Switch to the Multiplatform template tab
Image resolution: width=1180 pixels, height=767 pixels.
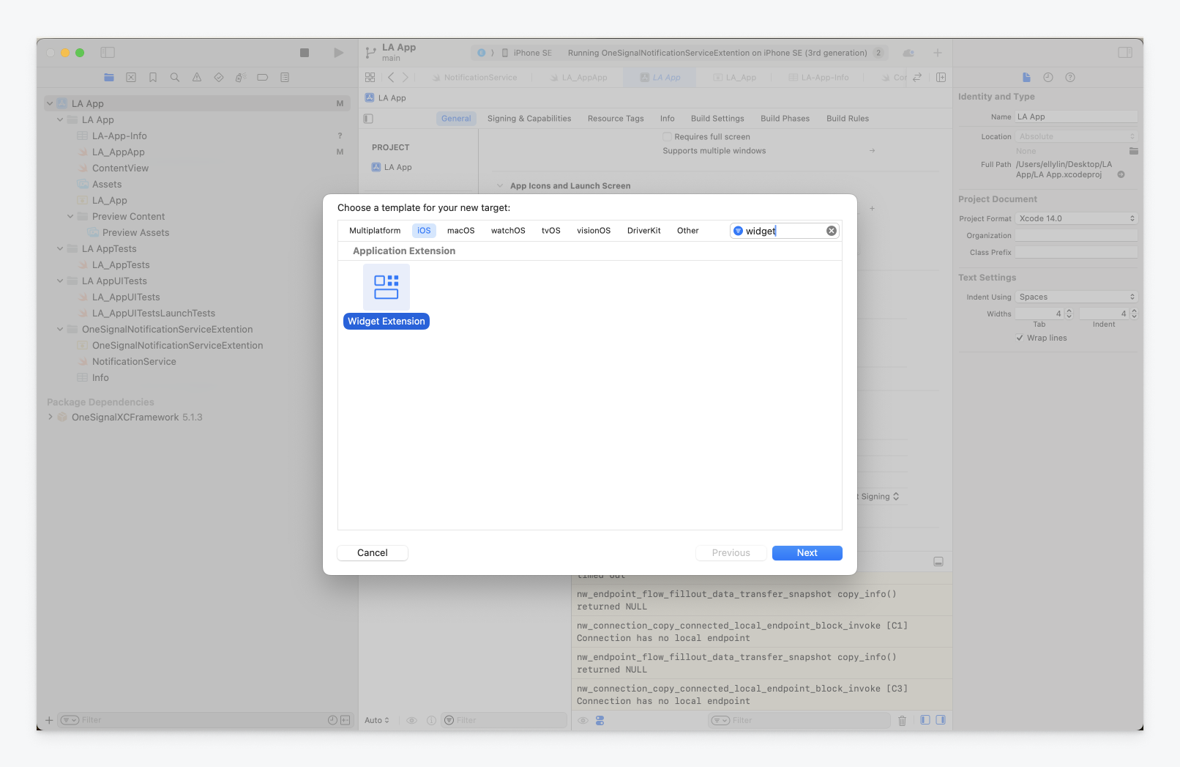coord(375,231)
